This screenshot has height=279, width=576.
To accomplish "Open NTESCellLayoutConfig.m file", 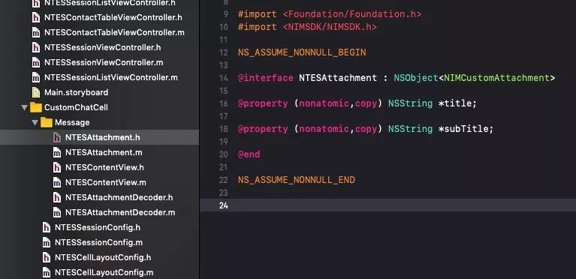I will pyautogui.click(x=104, y=273).
